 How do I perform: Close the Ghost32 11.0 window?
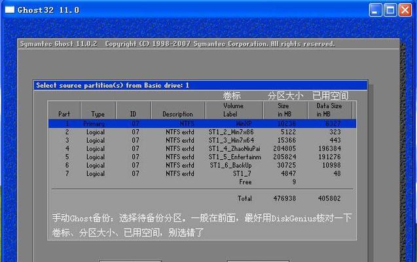click(405, 10)
